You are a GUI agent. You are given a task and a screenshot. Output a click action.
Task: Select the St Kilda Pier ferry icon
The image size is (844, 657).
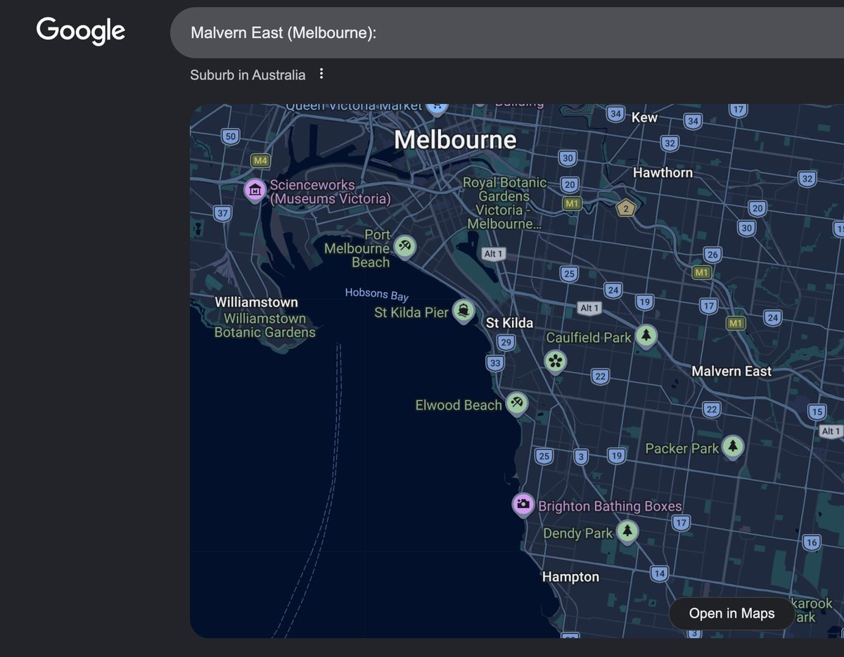tap(463, 310)
